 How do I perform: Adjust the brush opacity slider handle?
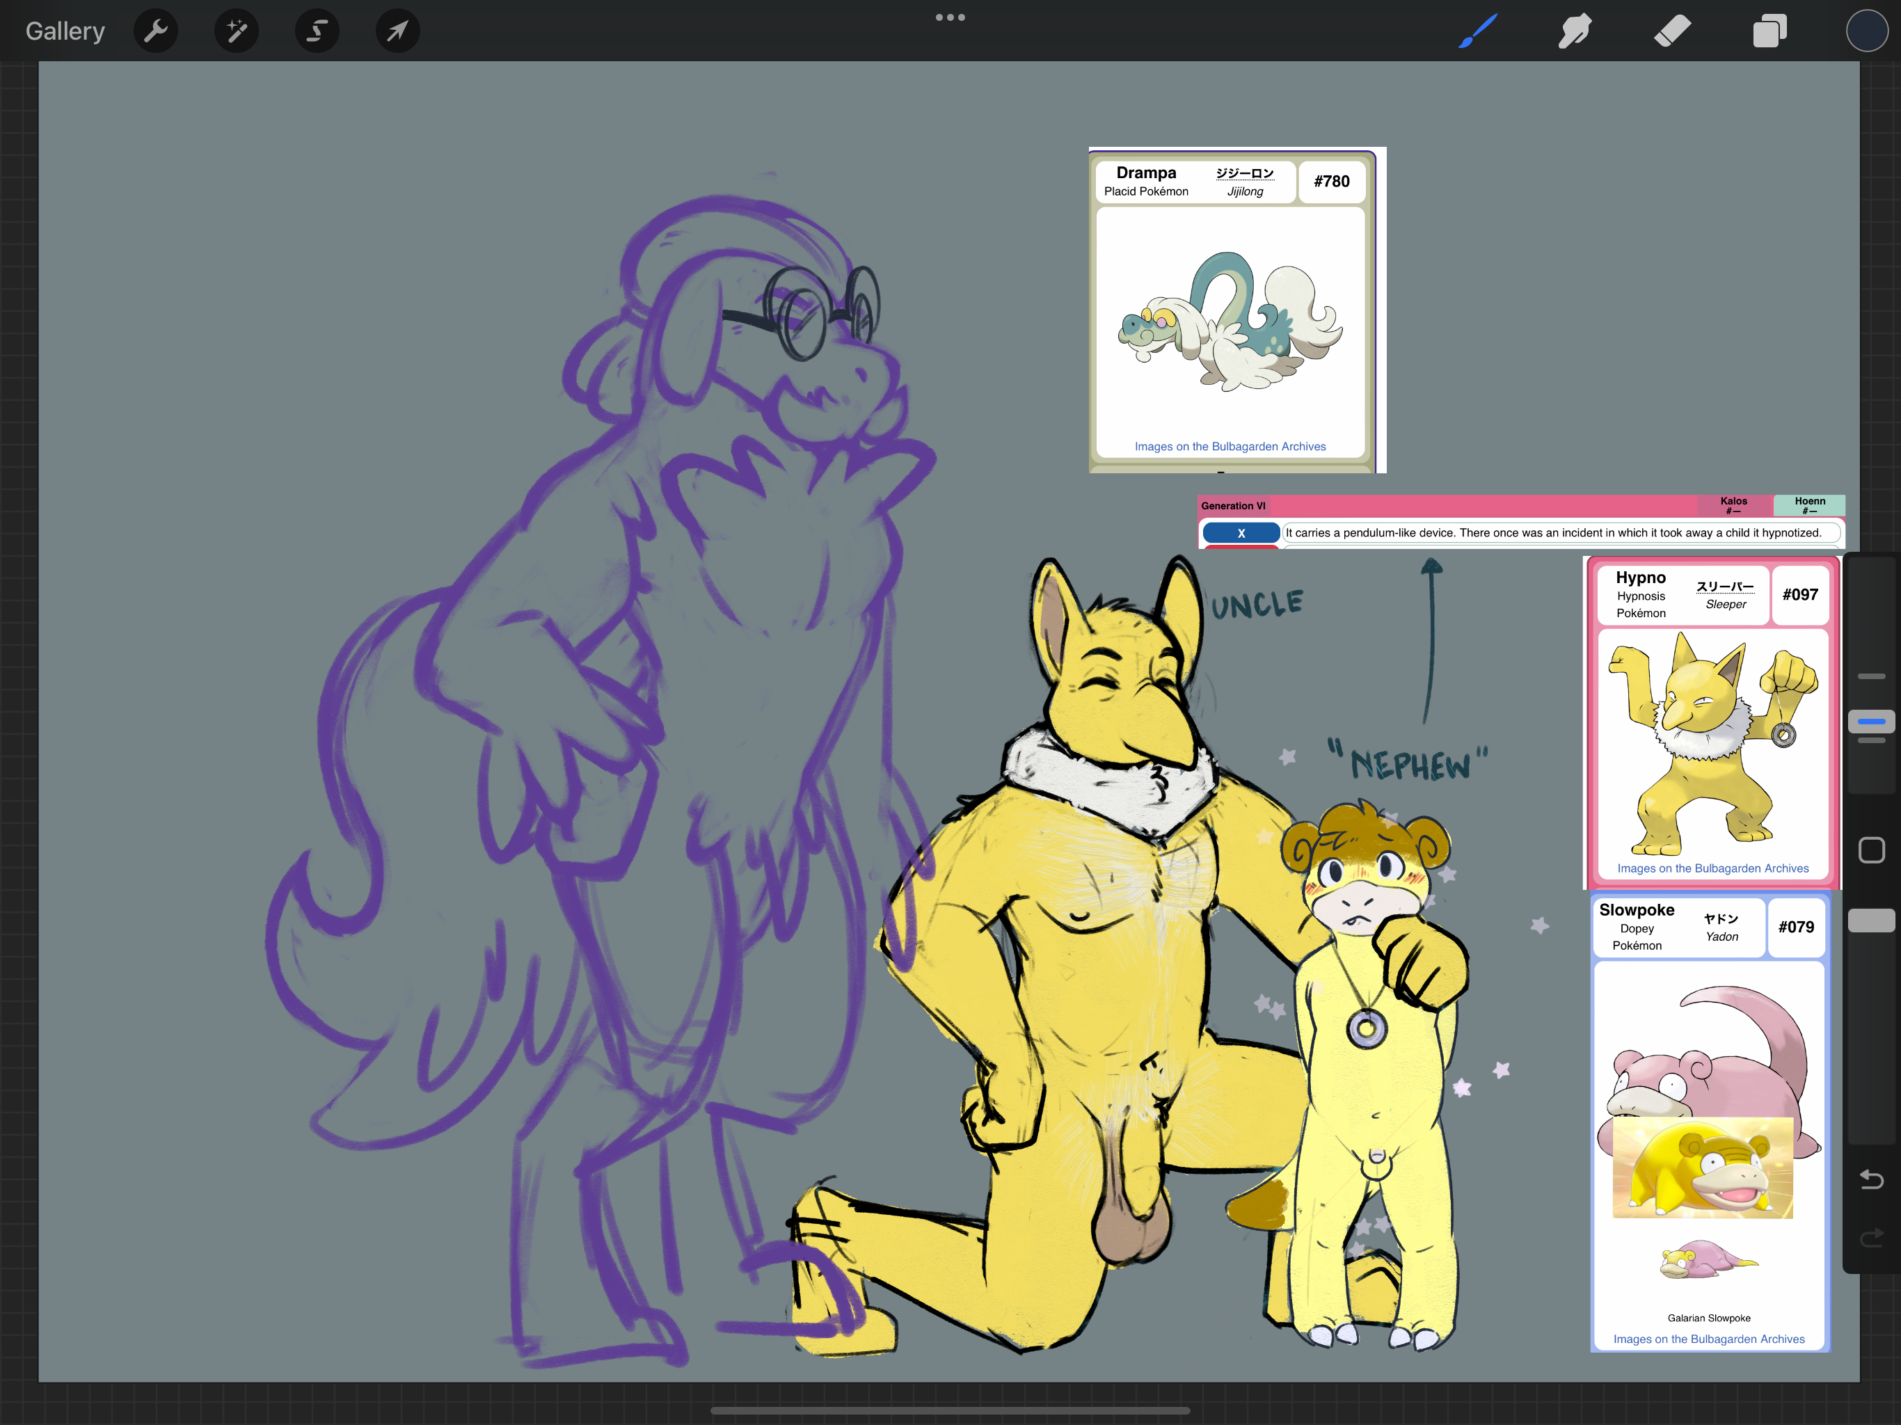coord(1871,921)
